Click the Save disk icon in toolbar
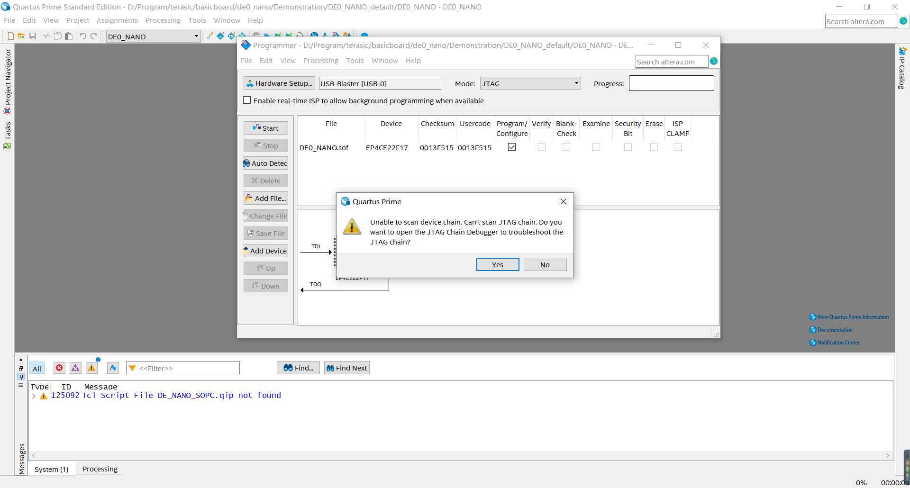Viewport: 910px width, 488px height. [x=33, y=36]
